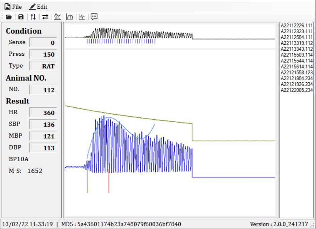Click the chart with bars toolbar icon

(x=58, y=17)
